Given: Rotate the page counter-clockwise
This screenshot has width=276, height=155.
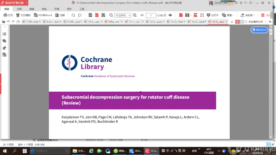Looking at the screenshot, I should point(73,15).
